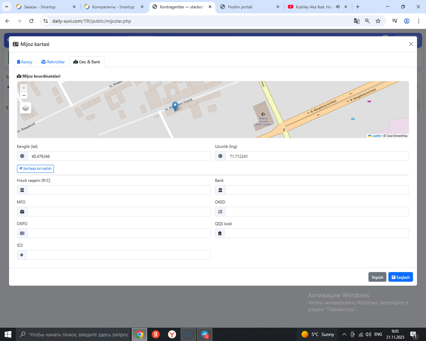Image resolution: width=426 pixels, height=341 pixels.
Task: Click the Kenglik (lat) input field
Action: tap(119, 156)
